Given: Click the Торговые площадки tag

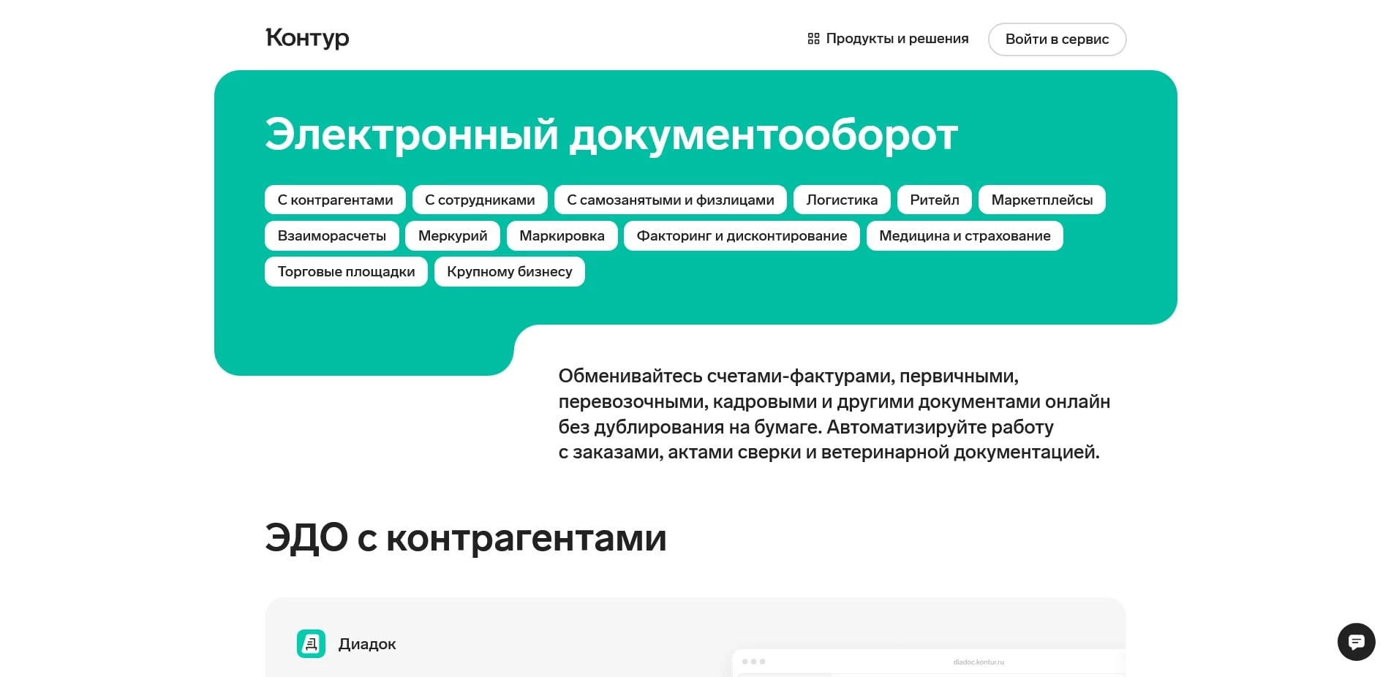Looking at the screenshot, I should tap(345, 271).
